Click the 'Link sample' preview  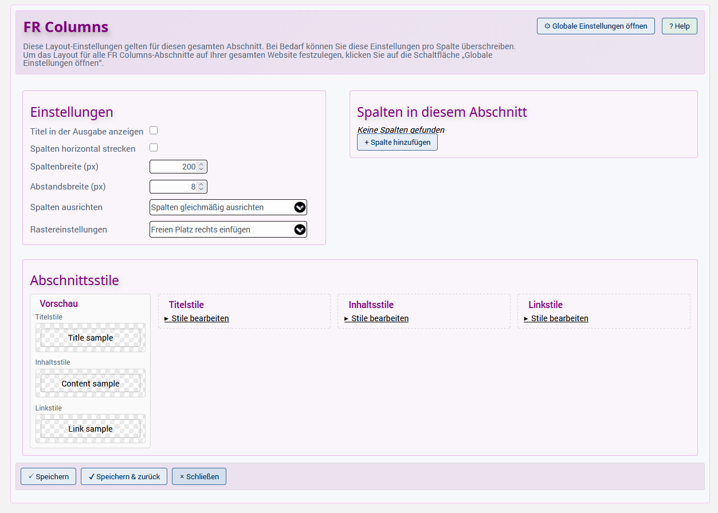coord(91,429)
